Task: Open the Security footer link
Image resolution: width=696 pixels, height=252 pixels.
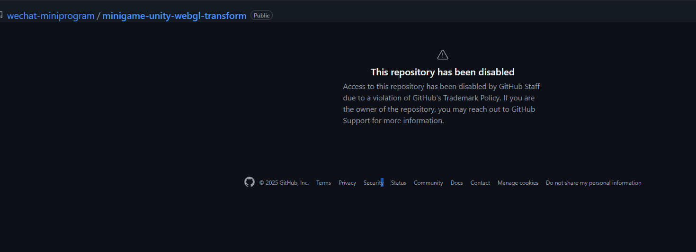Action: (x=374, y=183)
